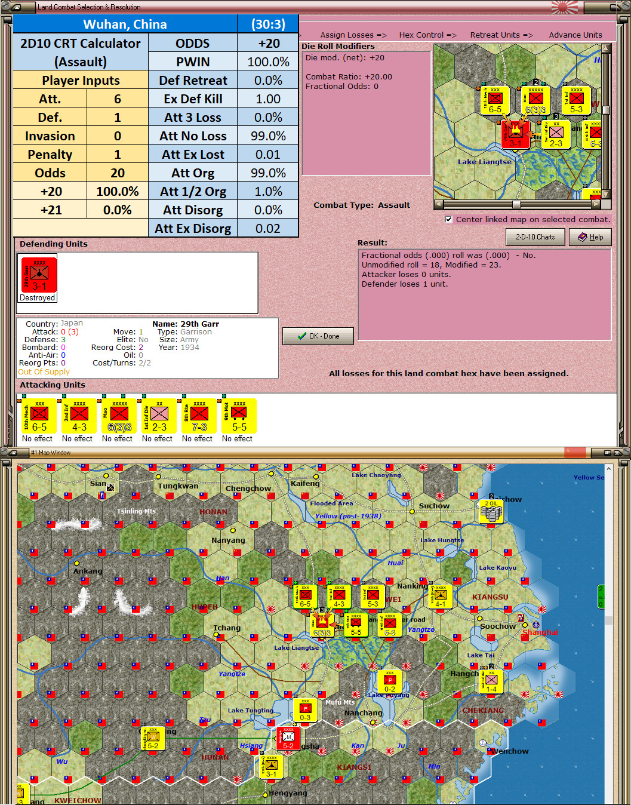The image size is (631, 805).
Task: Click the Shanghai city label on the map
Action: 540,632
